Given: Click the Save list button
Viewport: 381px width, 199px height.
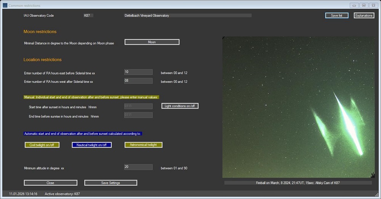Looking at the screenshot, I should click(336, 16).
